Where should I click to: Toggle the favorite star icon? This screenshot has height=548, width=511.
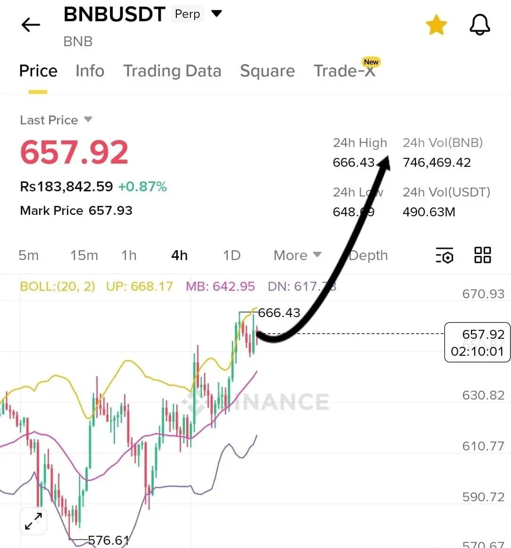pyautogui.click(x=436, y=25)
